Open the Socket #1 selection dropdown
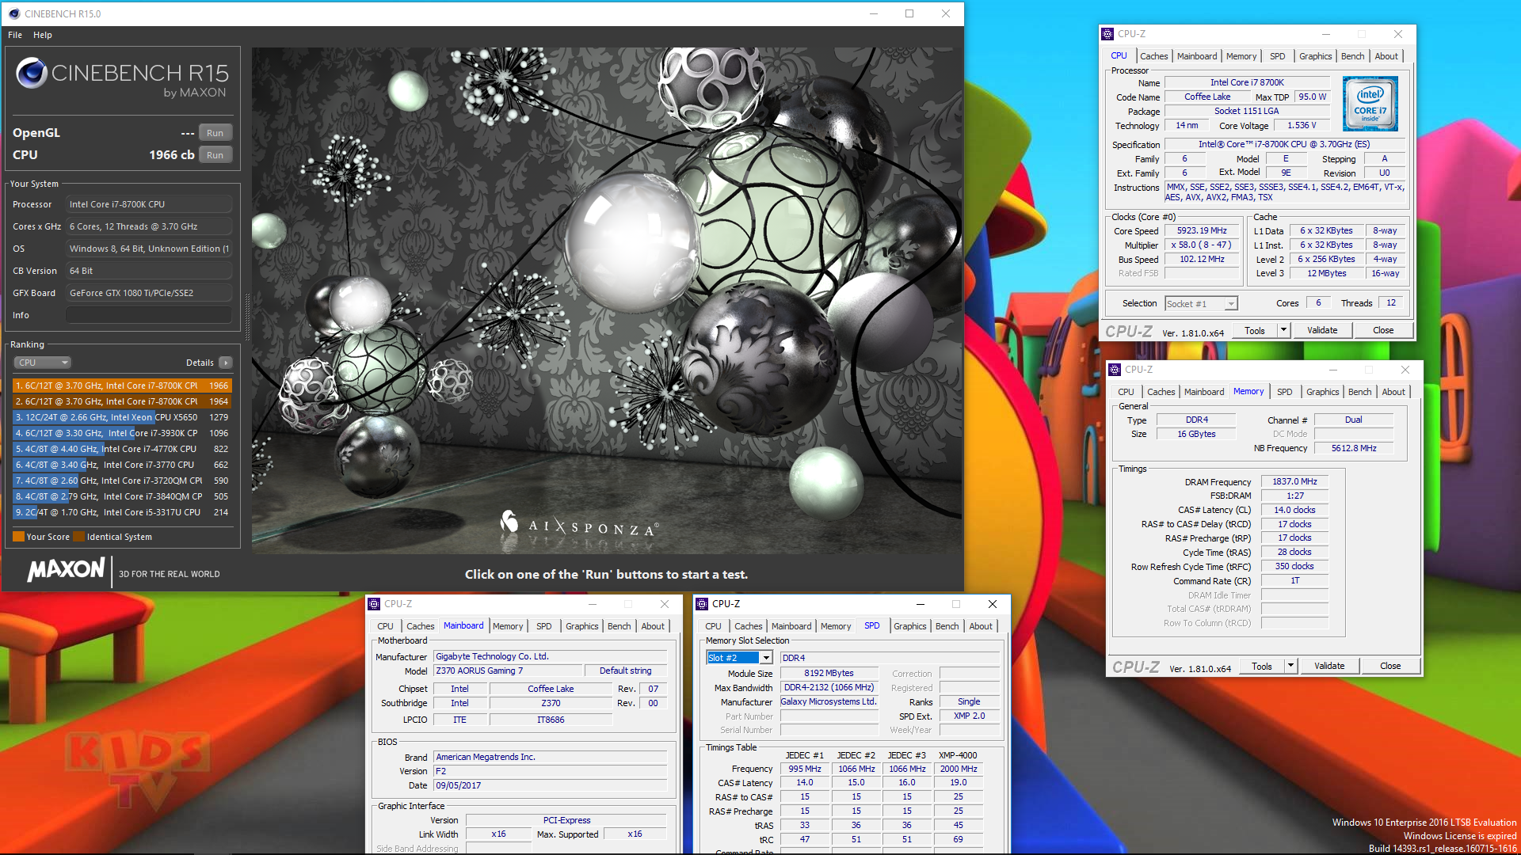The height and width of the screenshot is (855, 1521). click(1201, 304)
